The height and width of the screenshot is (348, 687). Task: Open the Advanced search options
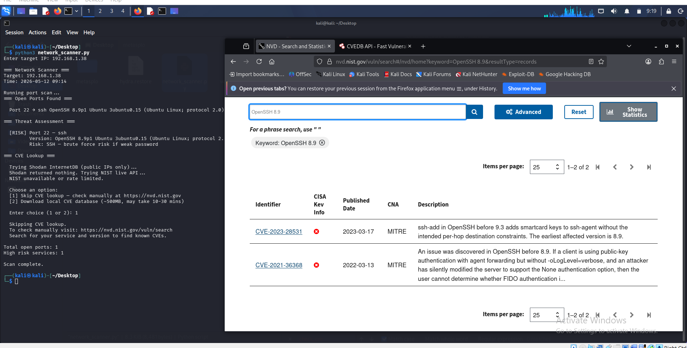click(523, 112)
